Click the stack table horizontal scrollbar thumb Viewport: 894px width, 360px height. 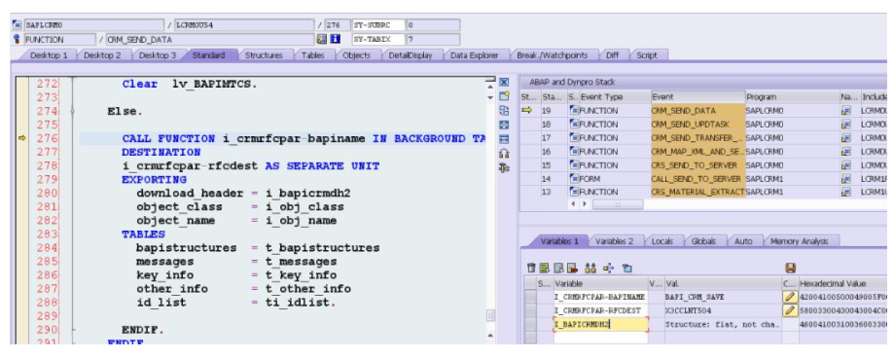(x=618, y=203)
